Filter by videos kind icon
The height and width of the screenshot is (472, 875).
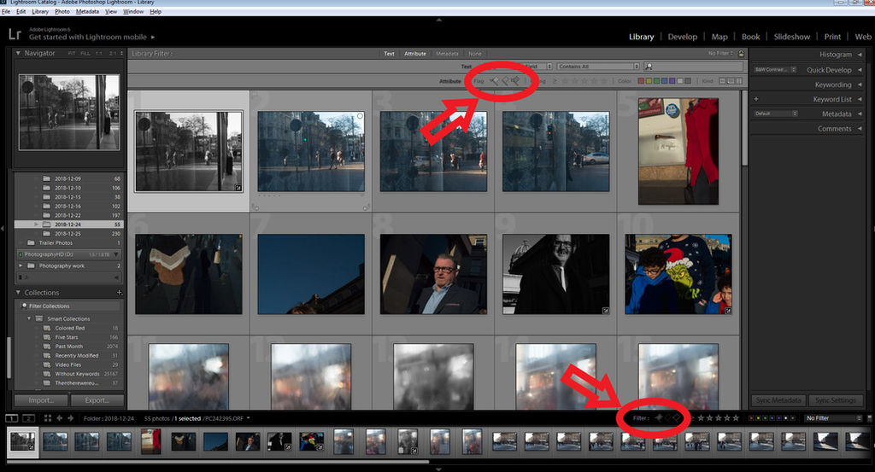coord(739,81)
